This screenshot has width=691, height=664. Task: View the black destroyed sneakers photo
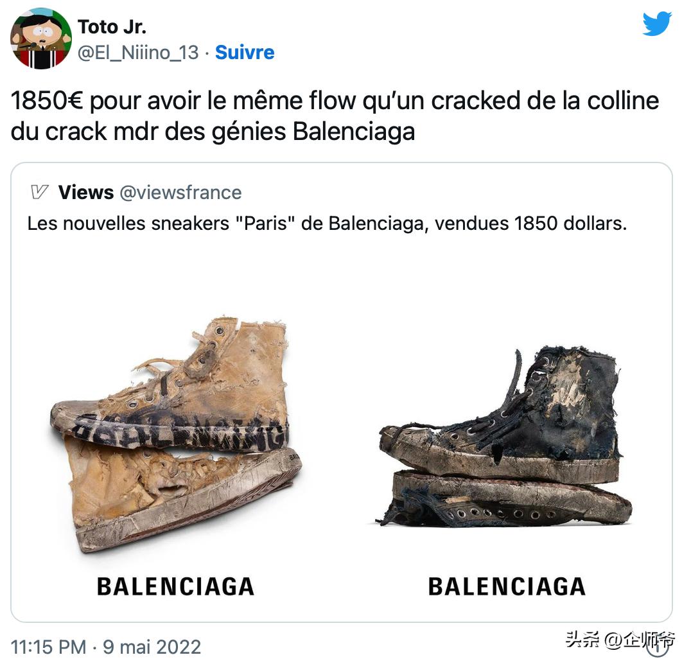pos(506,436)
